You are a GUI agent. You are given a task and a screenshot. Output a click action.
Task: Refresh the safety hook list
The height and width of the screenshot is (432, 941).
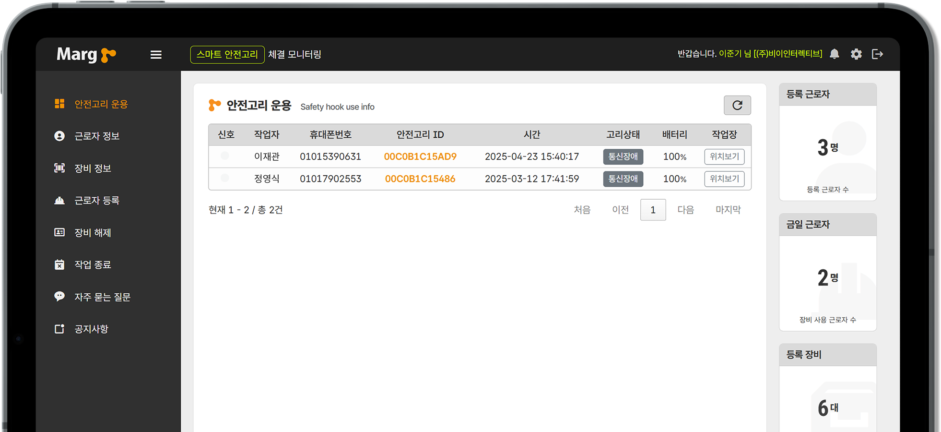pos(737,105)
